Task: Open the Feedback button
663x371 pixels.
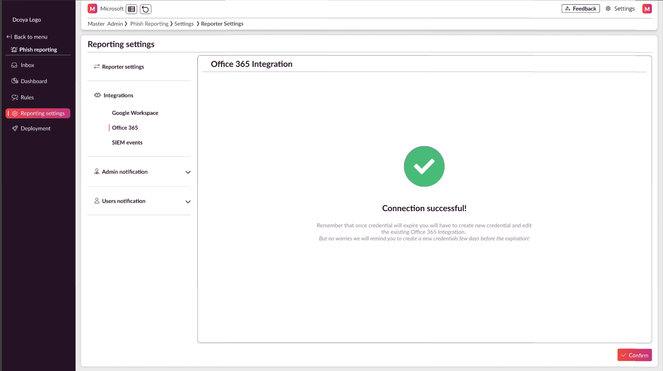Action: tap(581, 9)
